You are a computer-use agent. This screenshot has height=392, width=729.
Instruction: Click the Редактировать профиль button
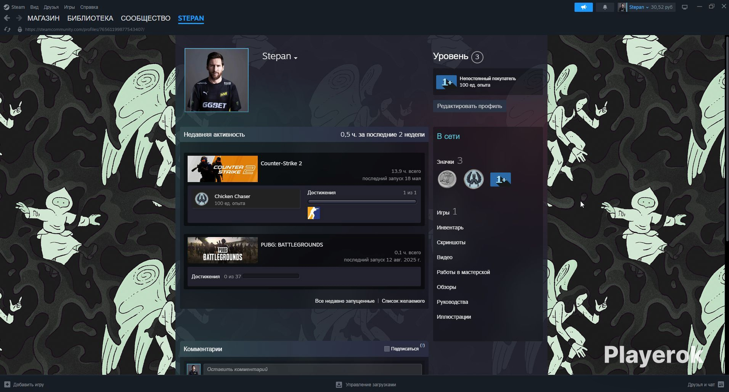[x=469, y=106]
